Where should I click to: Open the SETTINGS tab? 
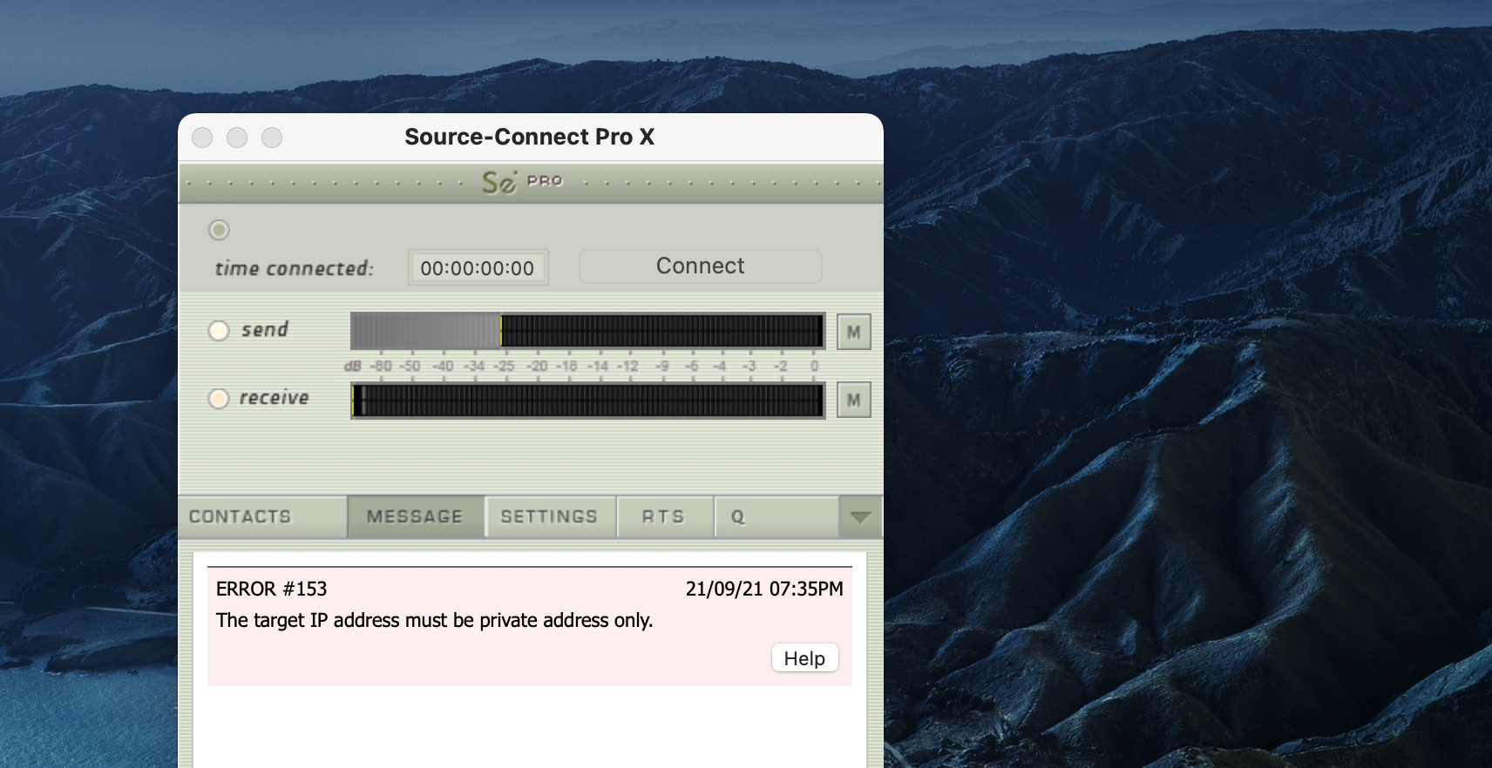(549, 517)
